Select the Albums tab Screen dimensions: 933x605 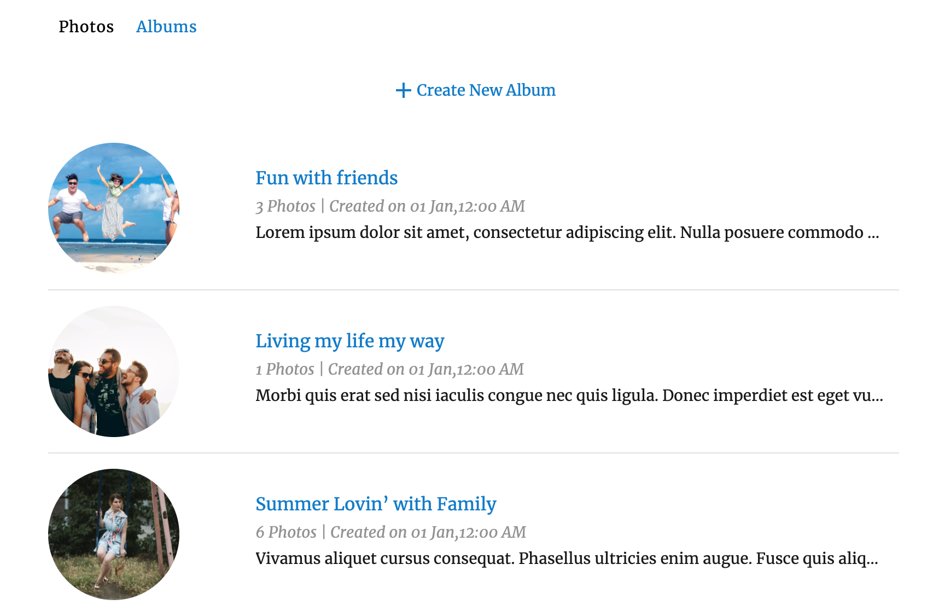(x=166, y=27)
